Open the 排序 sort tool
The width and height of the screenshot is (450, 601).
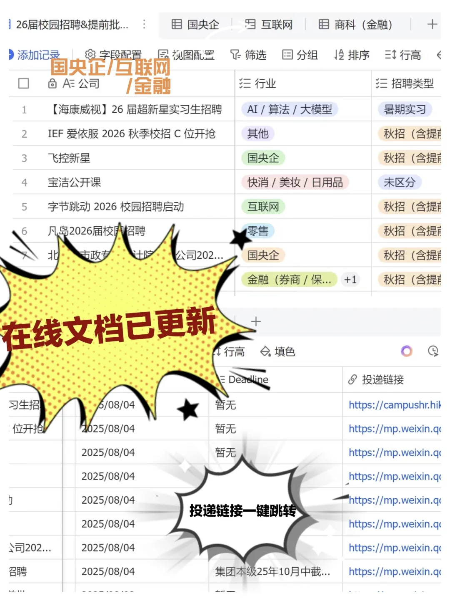pos(352,55)
